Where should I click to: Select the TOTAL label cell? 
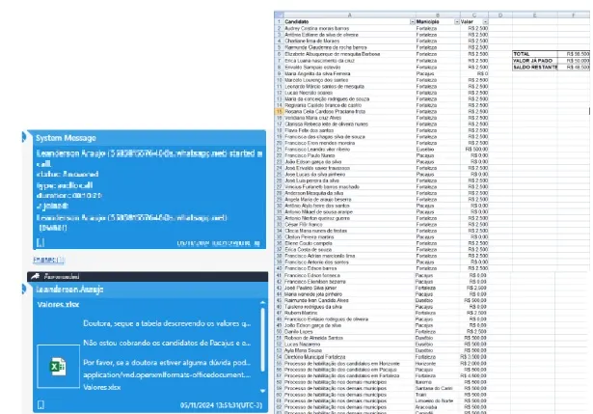click(535, 54)
